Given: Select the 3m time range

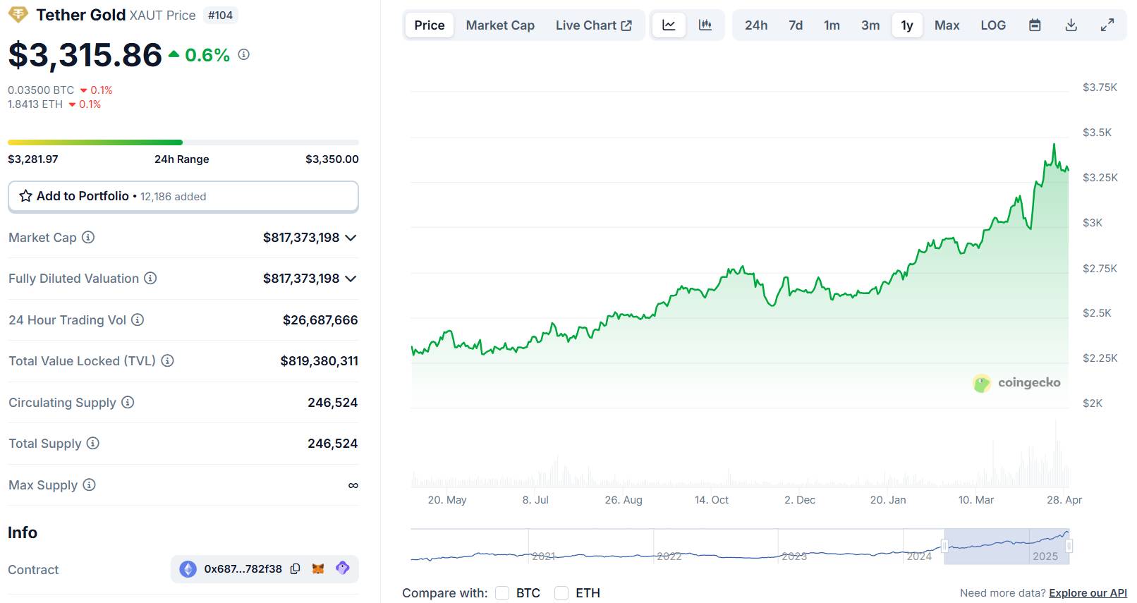Looking at the screenshot, I should pos(870,25).
